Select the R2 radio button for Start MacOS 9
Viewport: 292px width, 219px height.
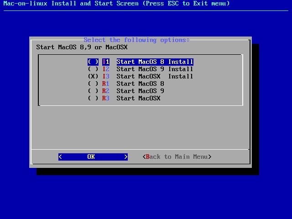[93, 91]
